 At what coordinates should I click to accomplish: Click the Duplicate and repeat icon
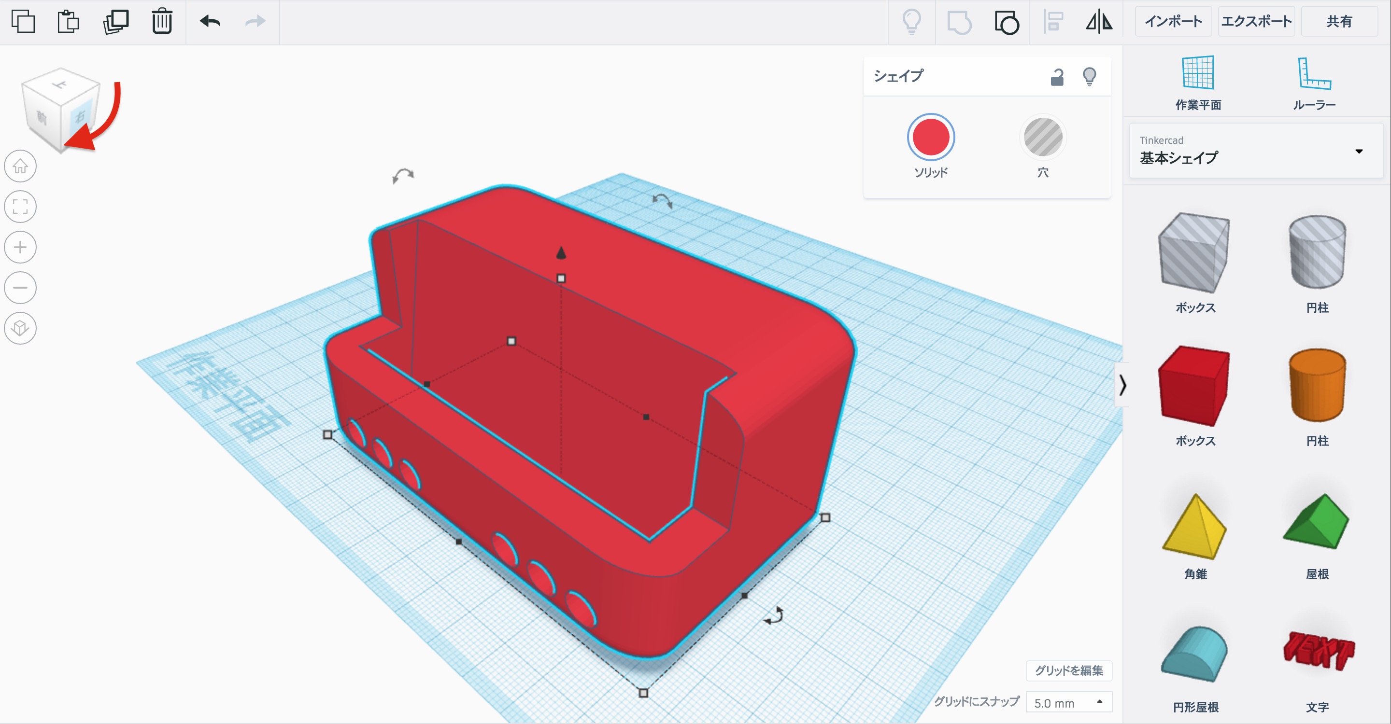click(115, 22)
